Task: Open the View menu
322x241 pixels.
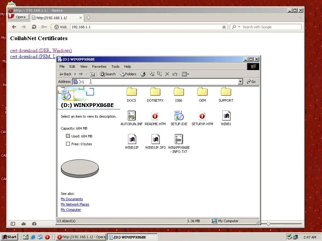Action: coord(84,67)
